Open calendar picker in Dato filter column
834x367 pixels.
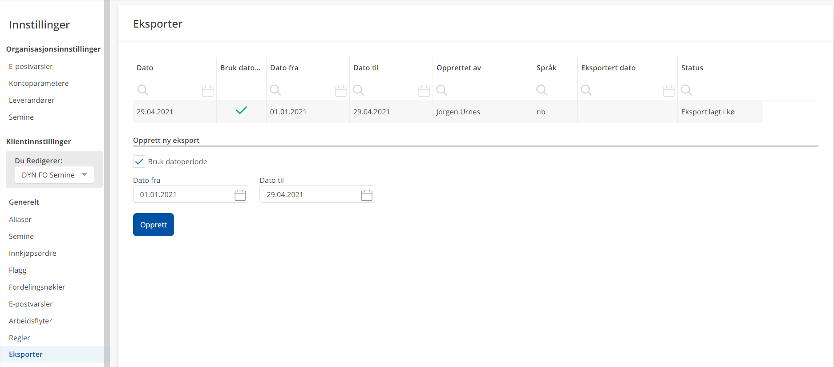(x=207, y=91)
